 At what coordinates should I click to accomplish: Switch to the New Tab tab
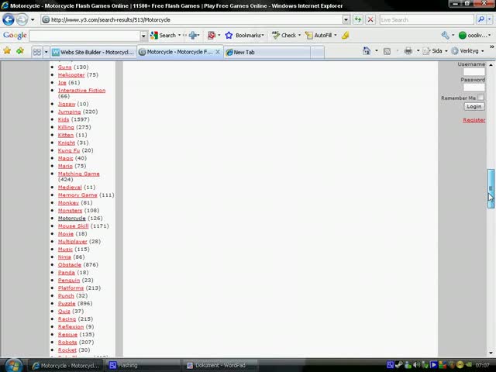point(267,52)
